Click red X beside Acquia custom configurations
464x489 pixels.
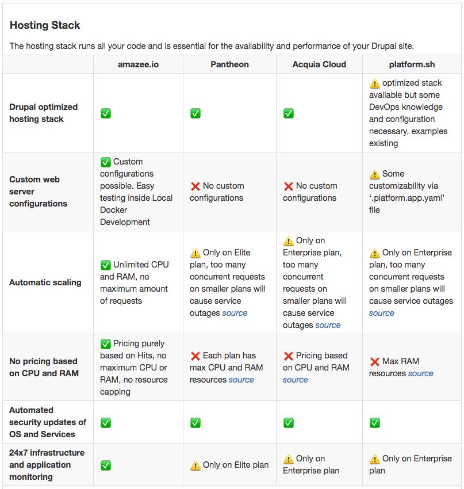(x=289, y=186)
